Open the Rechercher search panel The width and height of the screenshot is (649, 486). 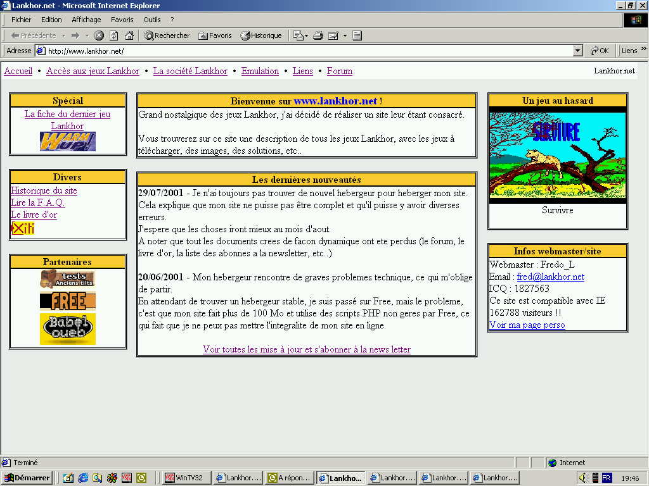167,35
